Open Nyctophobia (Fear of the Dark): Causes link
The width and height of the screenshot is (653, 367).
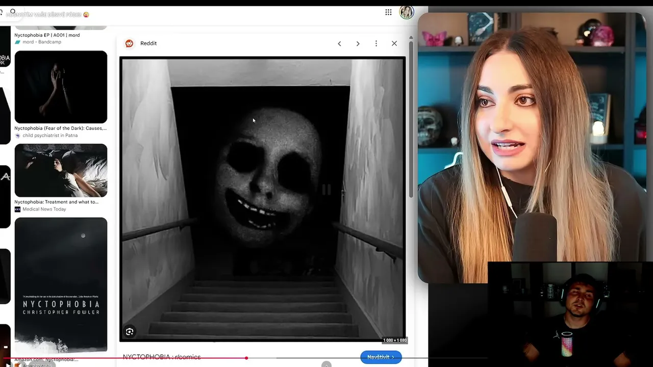pos(61,128)
